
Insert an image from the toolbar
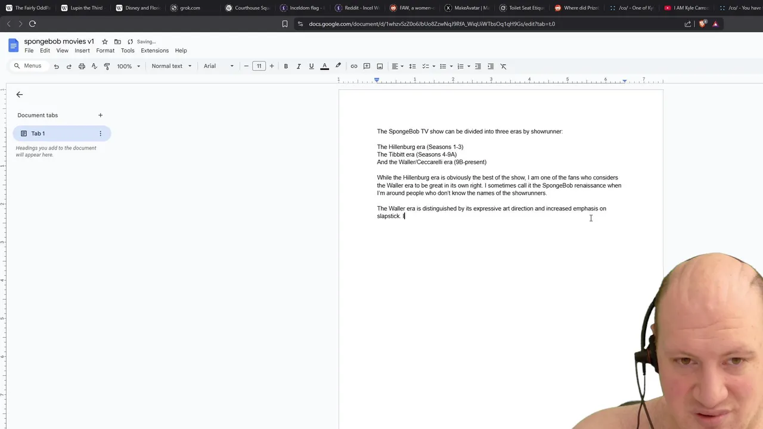tap(380, 66)
